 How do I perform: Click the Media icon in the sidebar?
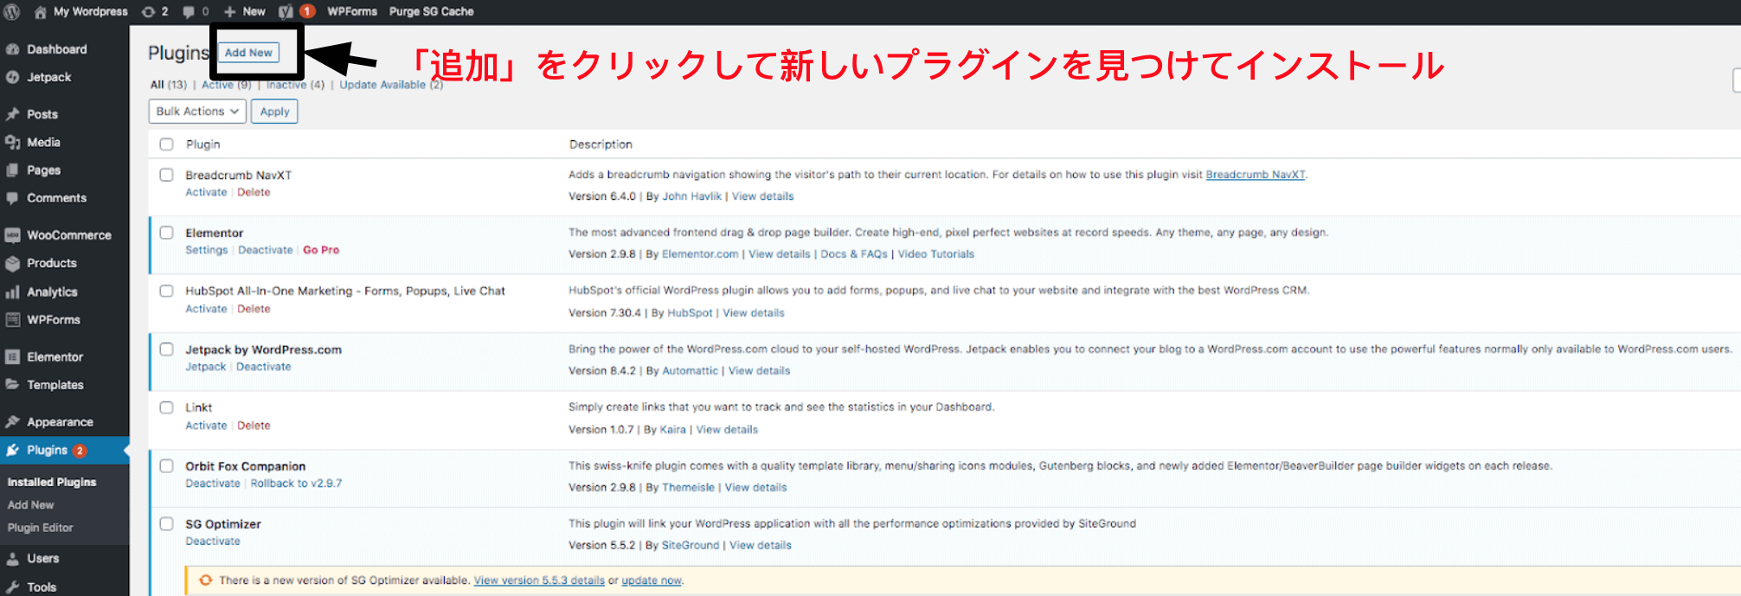(12, 142)
